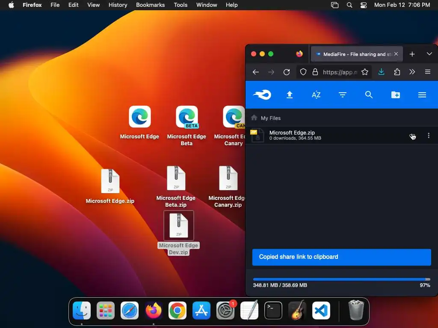Open Control Center in the menu bar
This screenshot has width=438, height=328.
point(364,5)
